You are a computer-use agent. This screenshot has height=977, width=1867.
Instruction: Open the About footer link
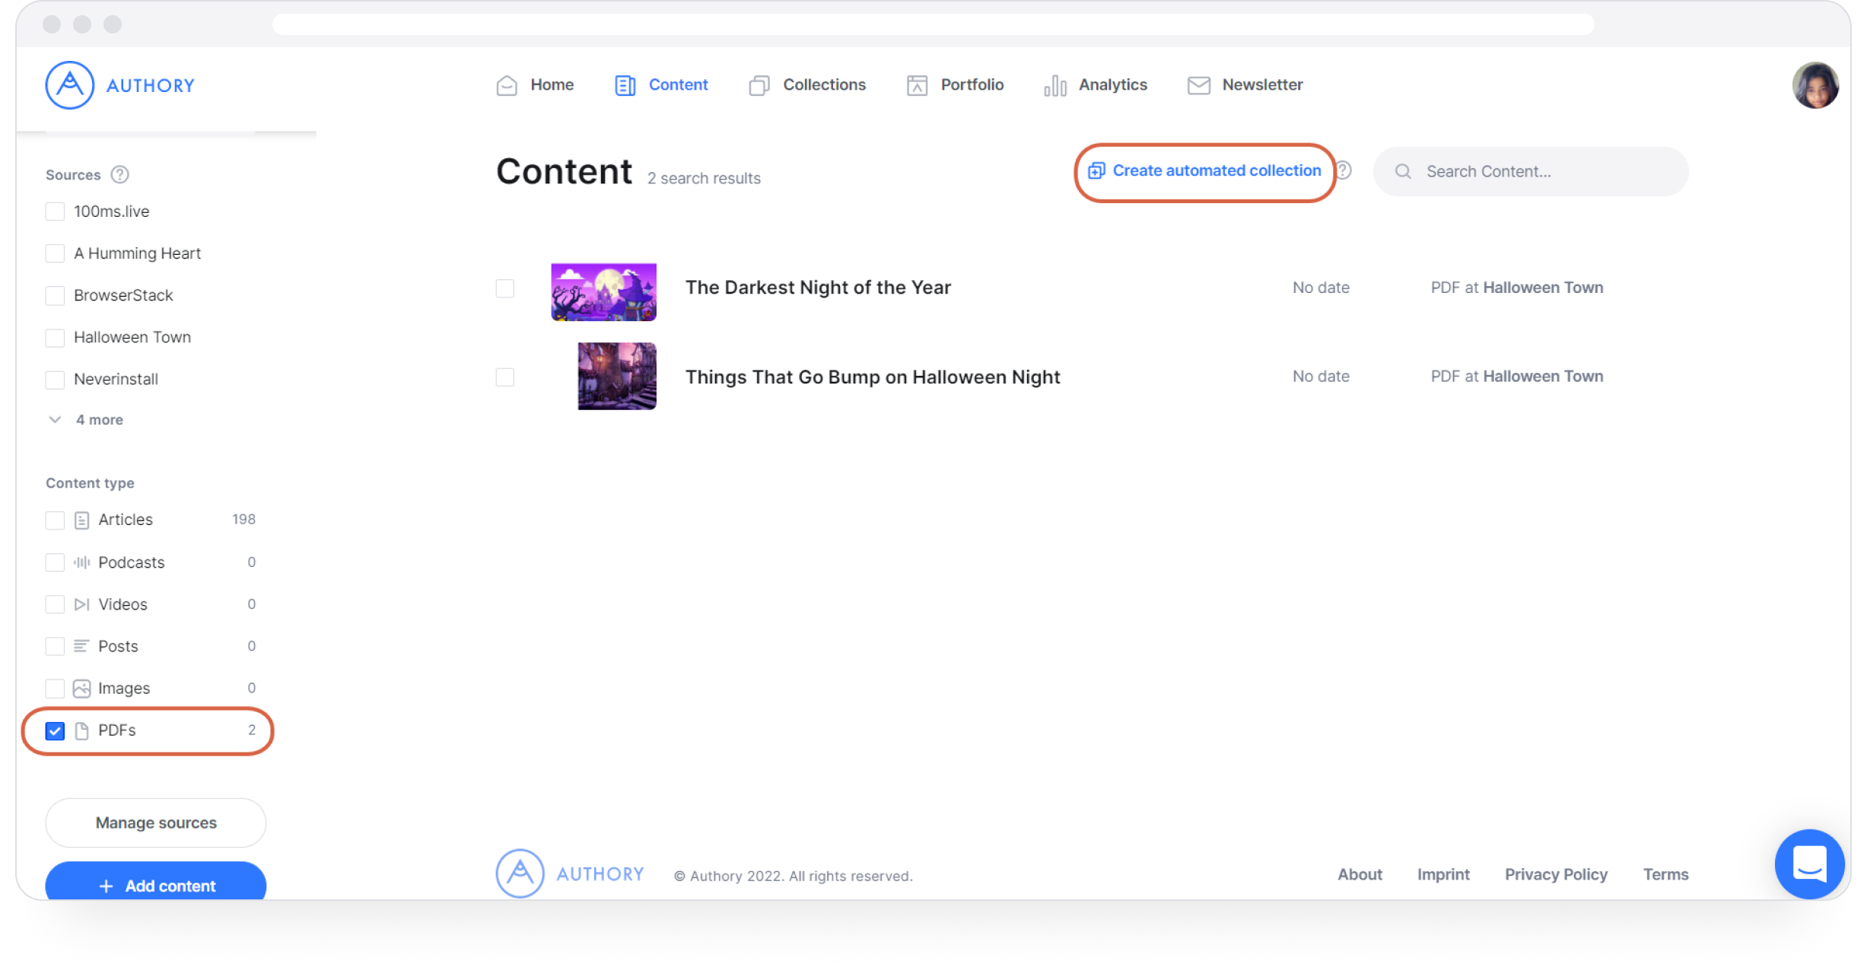click(1360, 874)
